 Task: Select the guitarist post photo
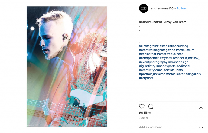67,67
